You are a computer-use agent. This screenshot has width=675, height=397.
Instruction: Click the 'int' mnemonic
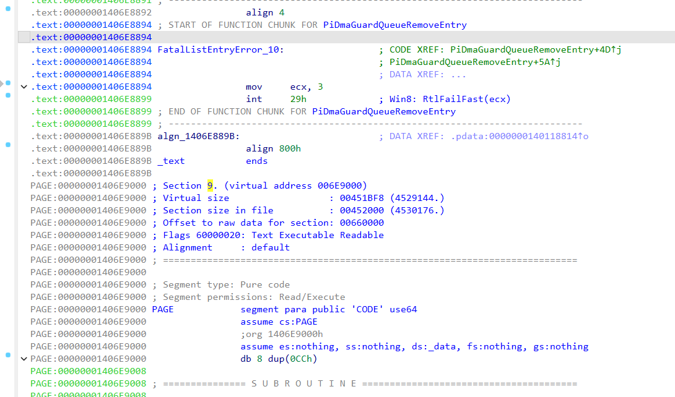click(x=254, y=99)
